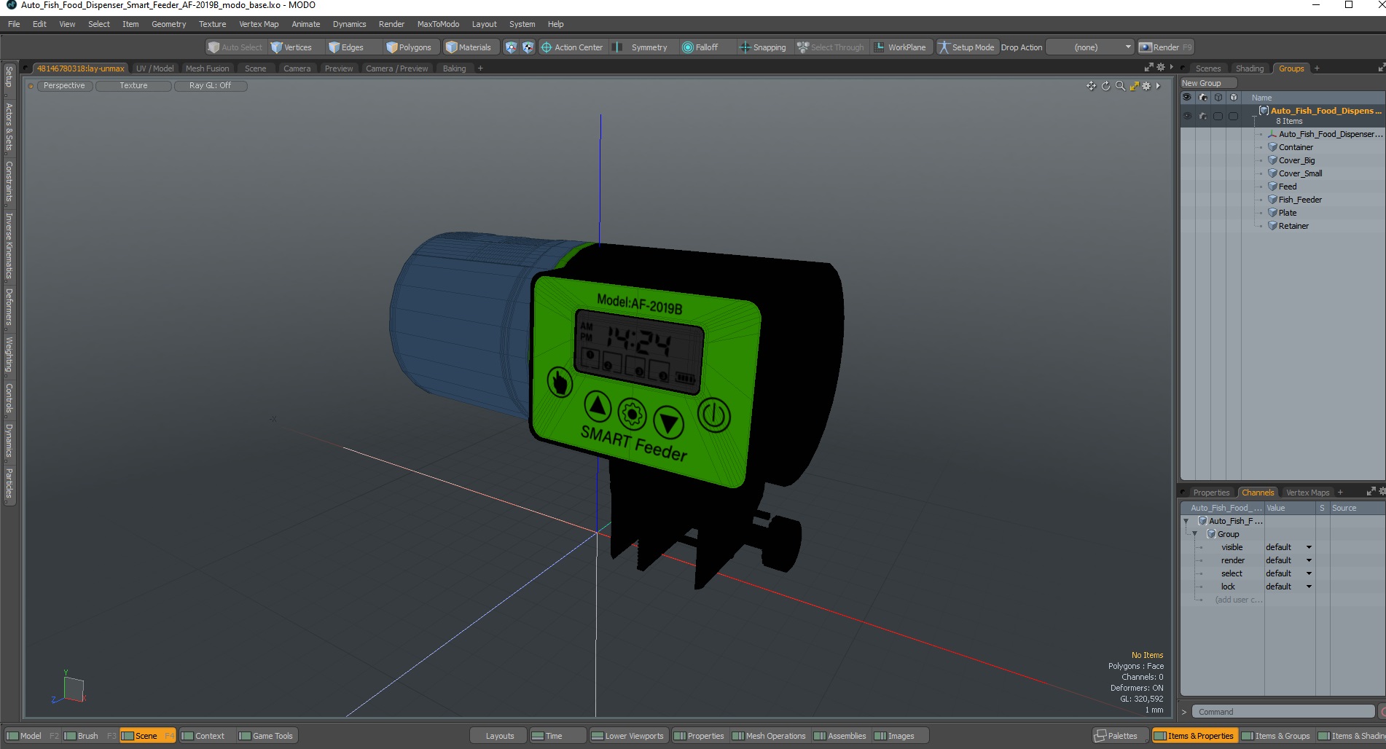Screen dimensions: 1386x749
Task: Collapse the Group channel tree expander
Action: pos(1194,534)
